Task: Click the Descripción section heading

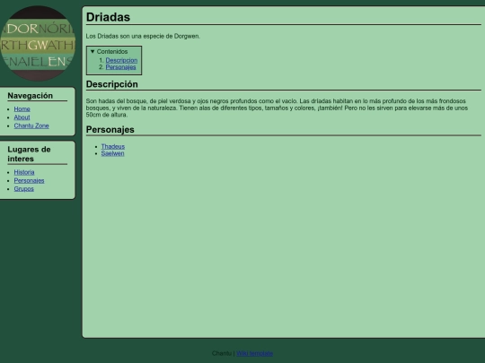Action: pyautogui.click(x=112, y=84)
